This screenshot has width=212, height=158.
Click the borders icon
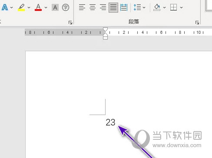click(x=173, y=7)
